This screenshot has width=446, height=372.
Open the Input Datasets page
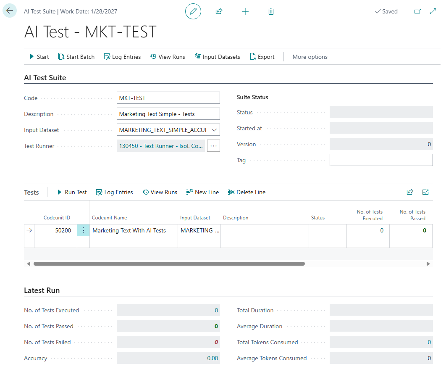click(217, 56)
